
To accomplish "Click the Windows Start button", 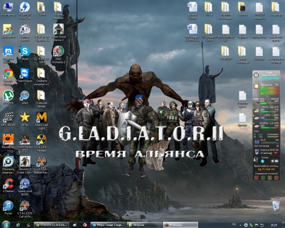I will point(6,225).
